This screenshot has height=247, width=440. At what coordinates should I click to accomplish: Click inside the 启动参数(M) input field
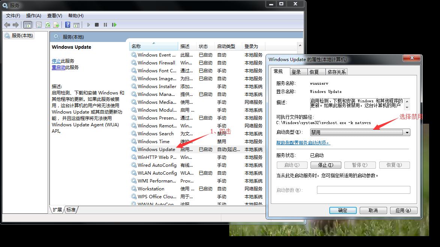tap(363, 190)
